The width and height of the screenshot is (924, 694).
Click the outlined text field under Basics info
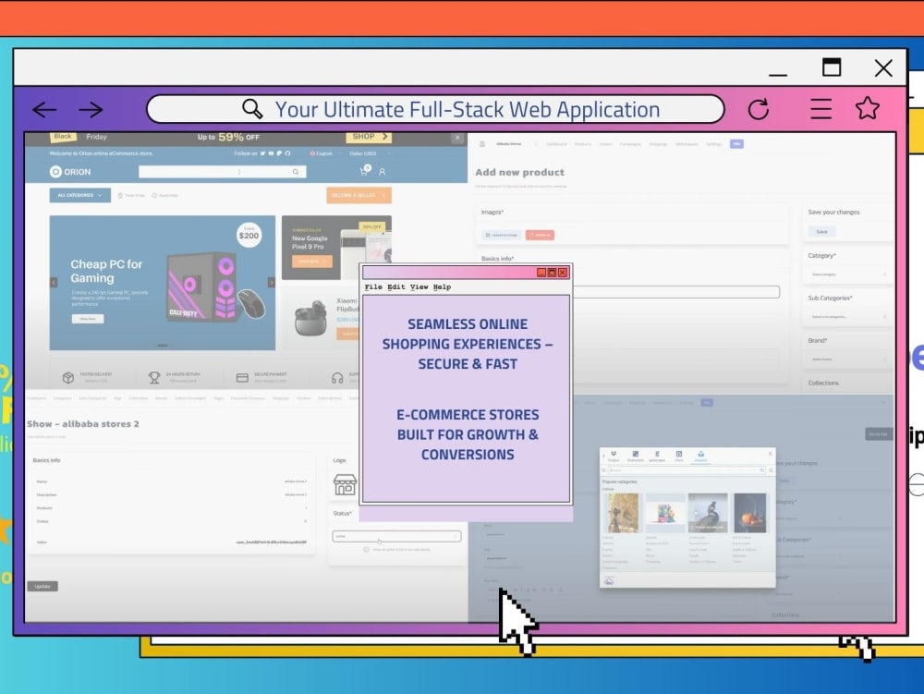point(675,292)
